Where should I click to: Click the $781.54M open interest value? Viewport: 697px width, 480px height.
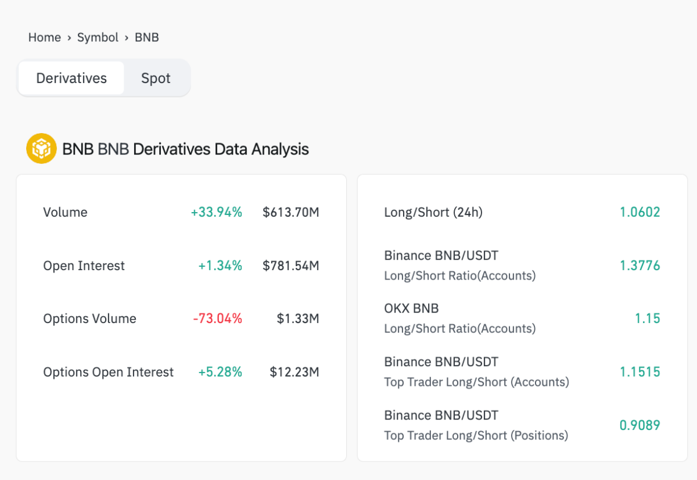point(291,266)
